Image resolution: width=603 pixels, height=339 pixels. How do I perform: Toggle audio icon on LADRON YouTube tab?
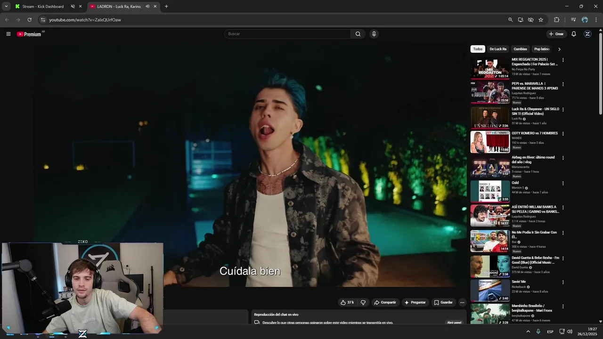coord(147,7)
